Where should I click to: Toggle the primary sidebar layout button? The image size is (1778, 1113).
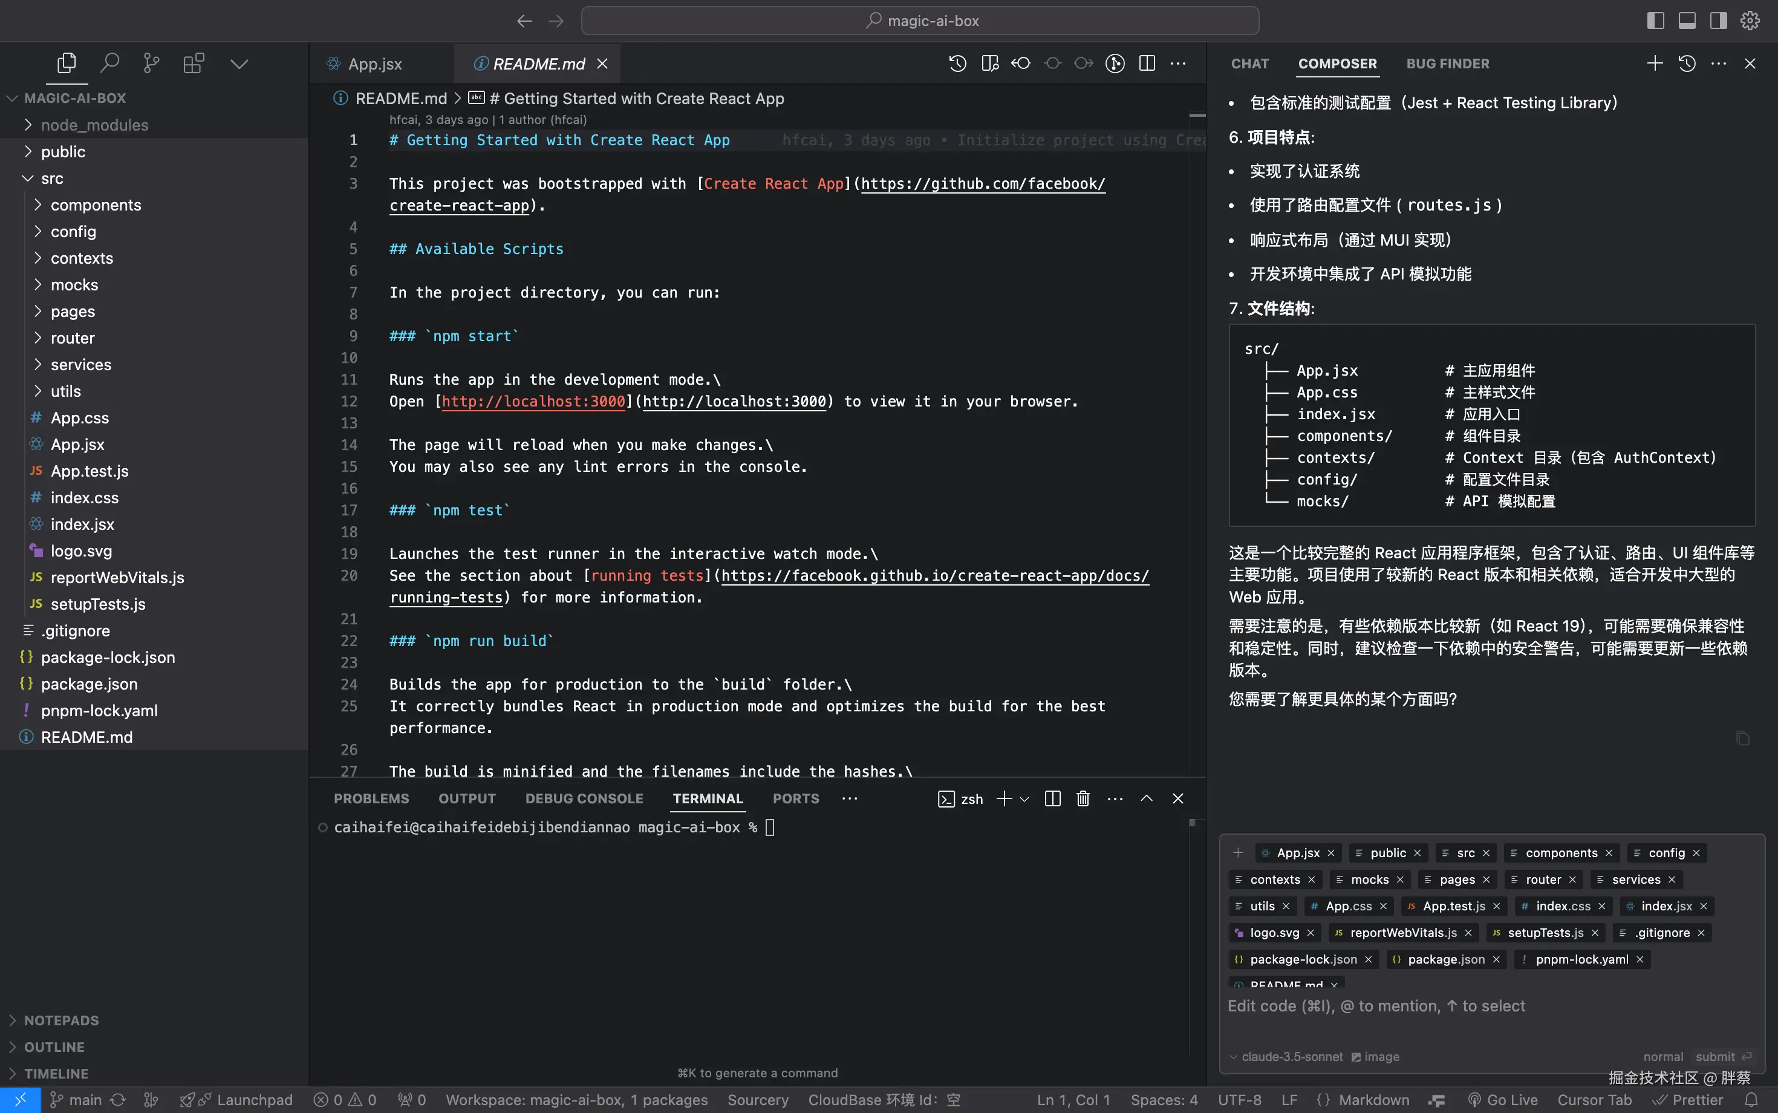click(1655, 21)
